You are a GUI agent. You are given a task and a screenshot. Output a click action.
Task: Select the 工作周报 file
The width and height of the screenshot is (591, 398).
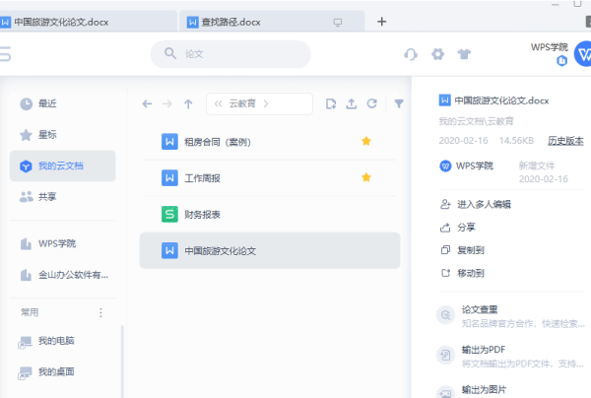pyautogui.click(x=270, y=178)
